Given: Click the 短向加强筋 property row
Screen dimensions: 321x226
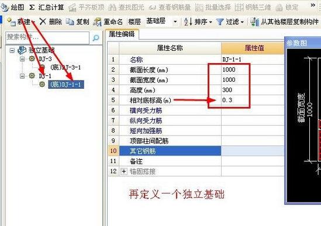Looking at the screenshot, I should 196,130.
